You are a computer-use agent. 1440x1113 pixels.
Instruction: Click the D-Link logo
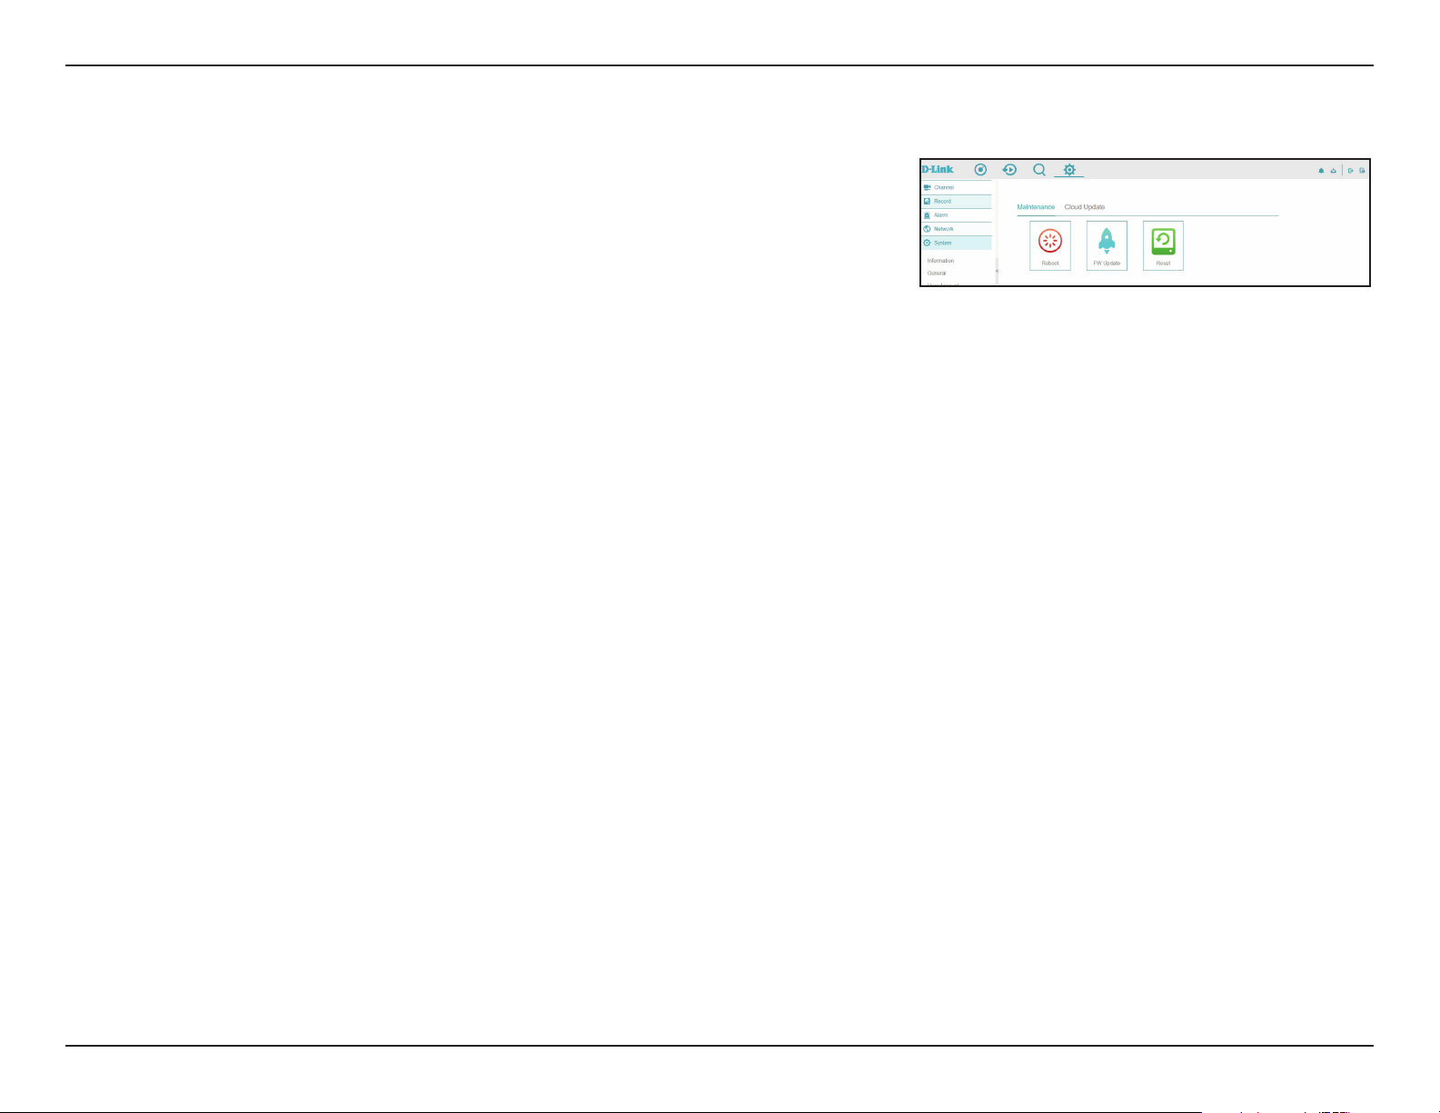(x=938, y=170)
